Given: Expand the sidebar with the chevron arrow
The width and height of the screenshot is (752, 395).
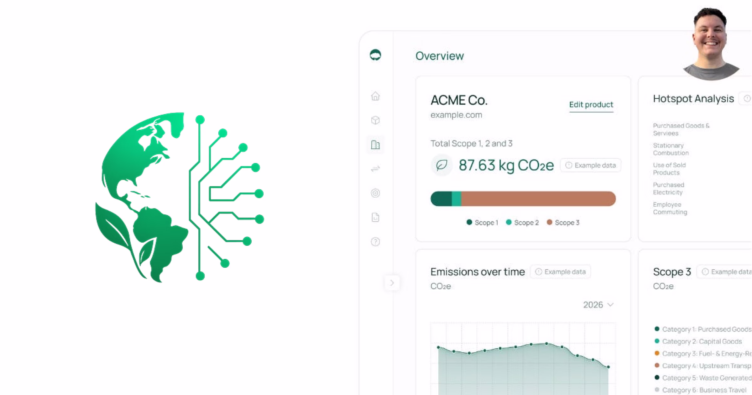Looking at the screenshot, I should click(392, 283).
